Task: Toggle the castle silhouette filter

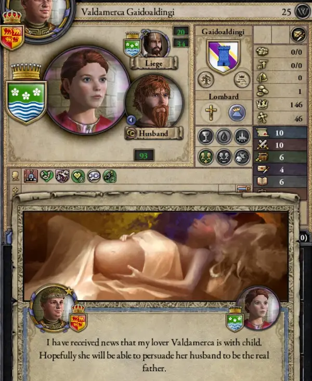Action: (x=242, y=137)
